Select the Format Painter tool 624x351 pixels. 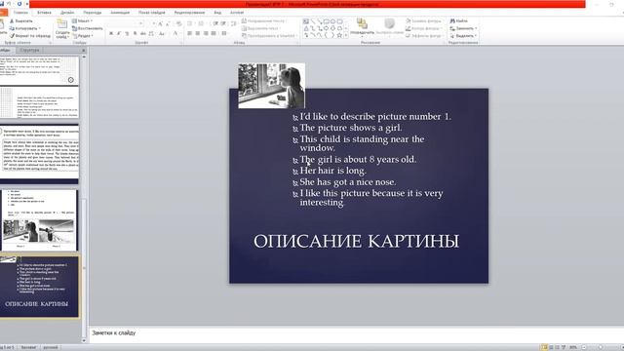[30, 36]
